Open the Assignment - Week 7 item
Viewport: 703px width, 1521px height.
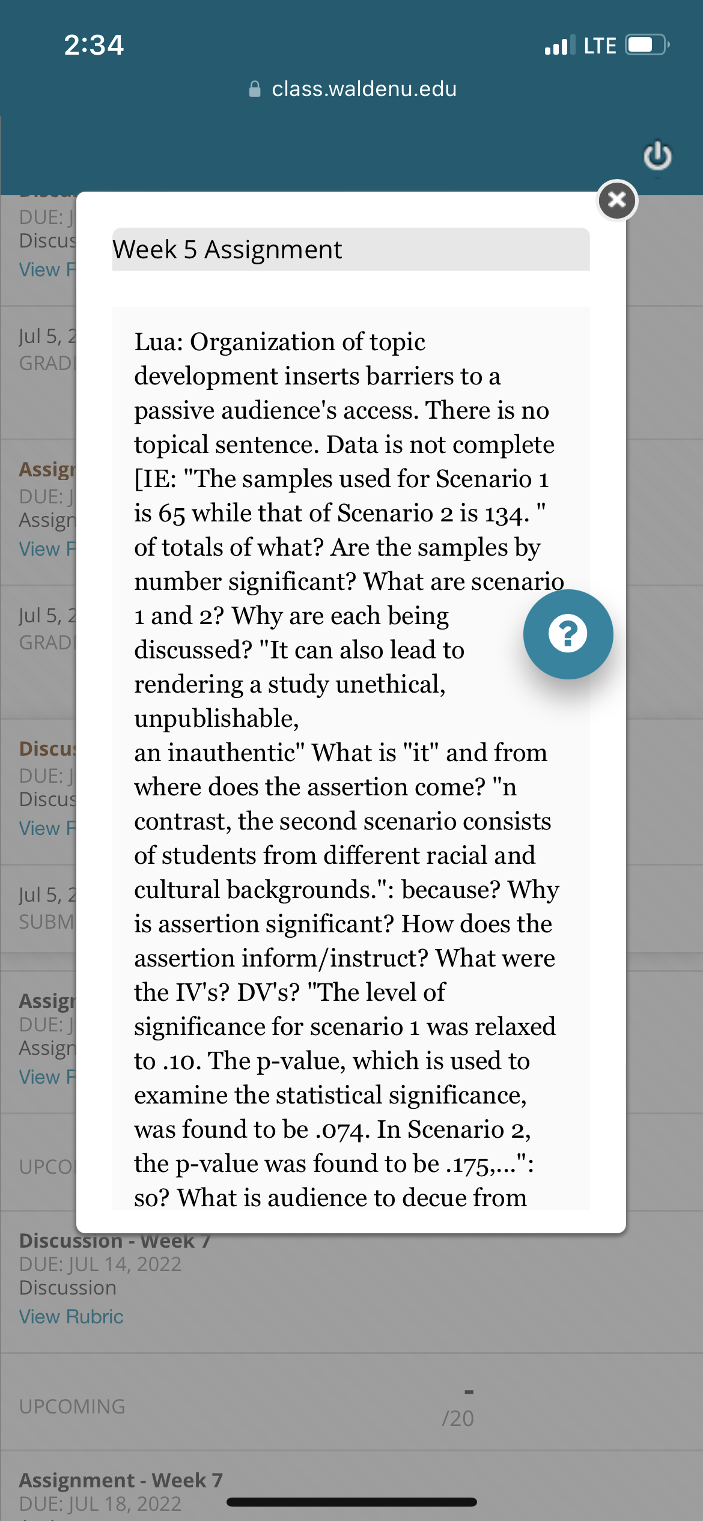pos(121,1480)
